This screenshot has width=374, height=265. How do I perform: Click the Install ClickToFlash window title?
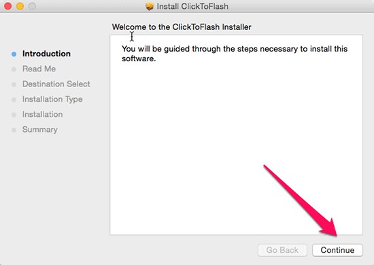pos(192,6)
